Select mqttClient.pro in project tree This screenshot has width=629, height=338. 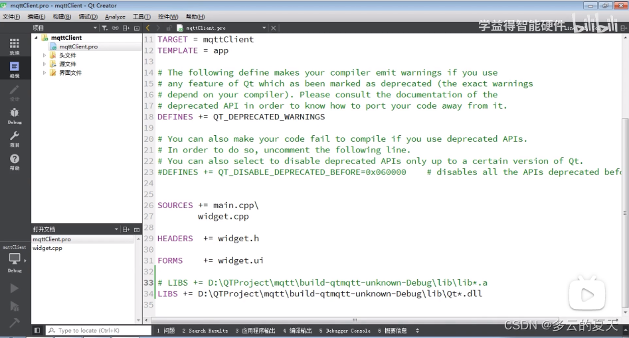(x=78, y=46)
